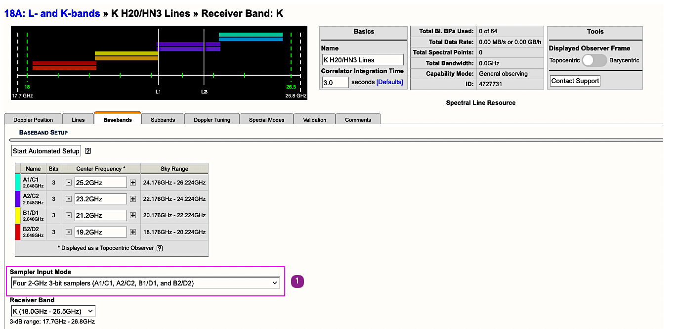Click the help icon next to Topocentric Observer note
Viewport: 678px width, 329px height.
coord(160,248)
